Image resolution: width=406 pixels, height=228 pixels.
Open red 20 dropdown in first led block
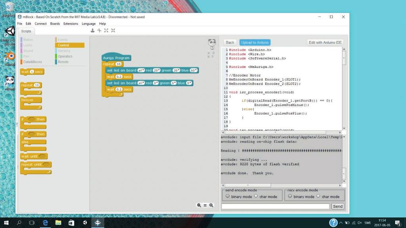pyautogui.click(x=156, y=70)
